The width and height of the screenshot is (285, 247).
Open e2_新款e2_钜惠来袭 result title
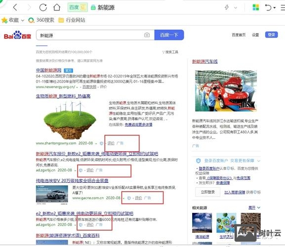point(84,213)
